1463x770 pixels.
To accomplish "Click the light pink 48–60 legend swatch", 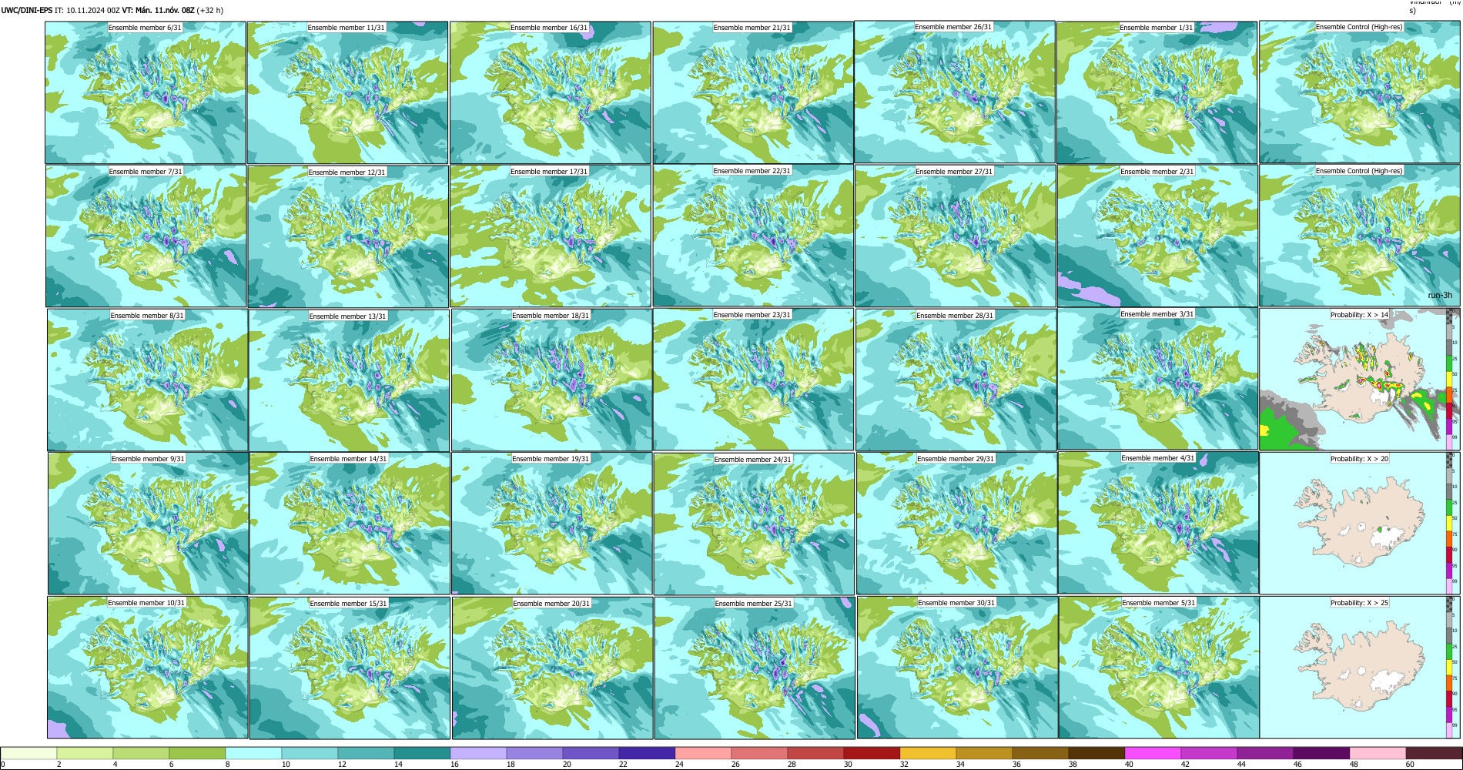I will point(1378,754).
